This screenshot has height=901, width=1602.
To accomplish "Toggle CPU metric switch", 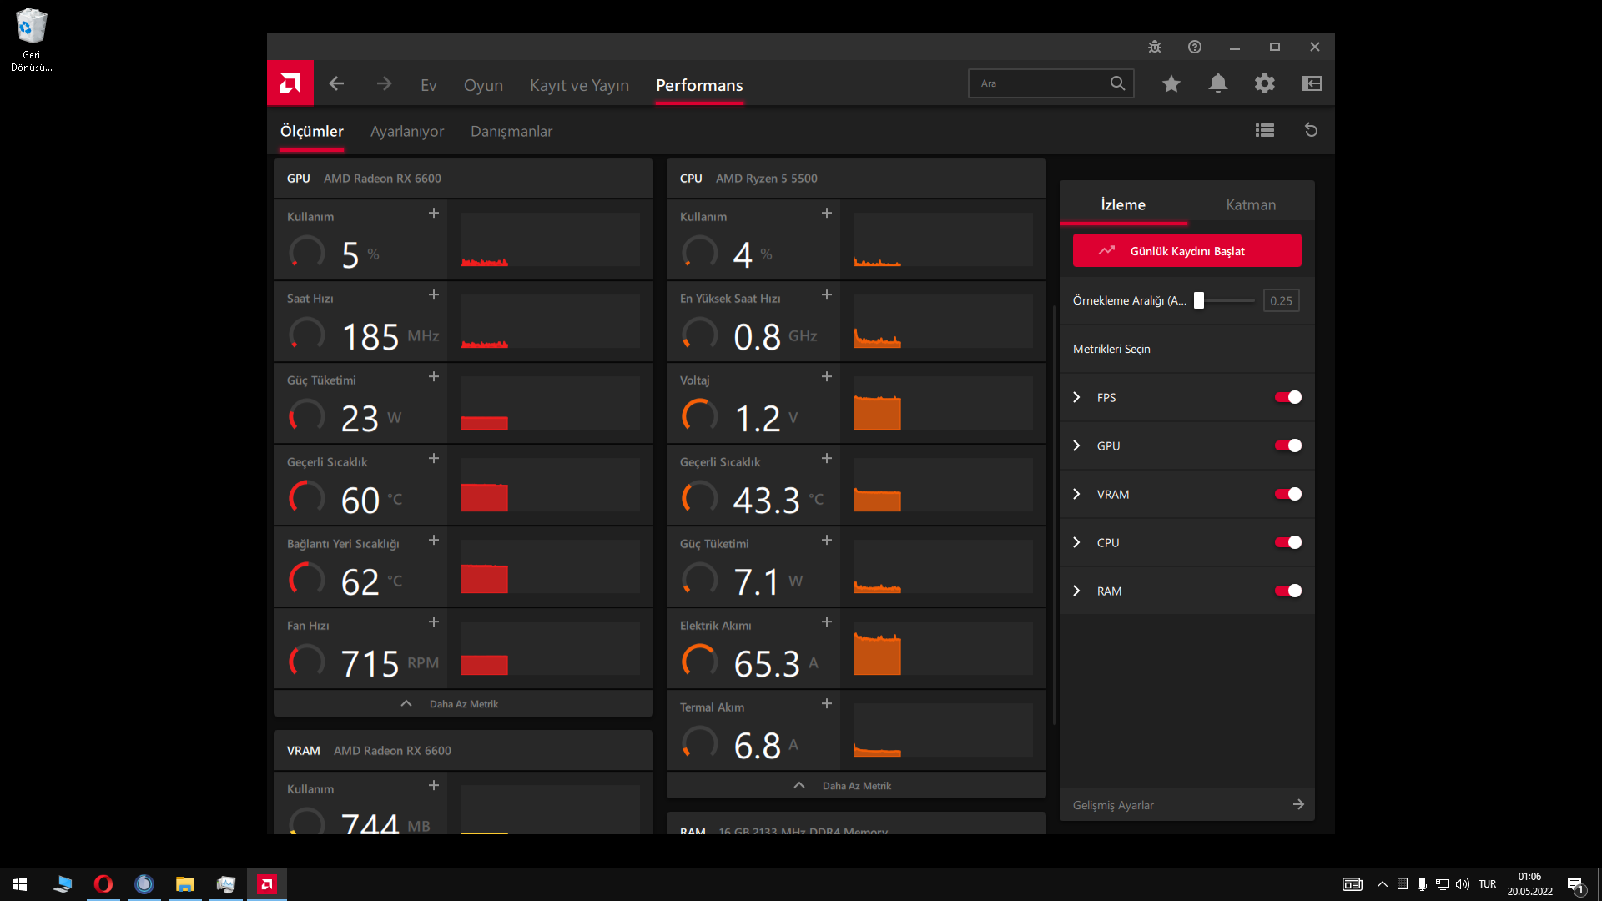I will (x=1287, y=543).
